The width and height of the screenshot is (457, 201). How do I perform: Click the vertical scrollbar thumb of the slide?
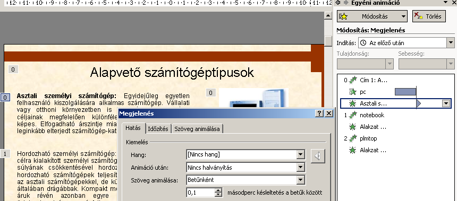328,41
